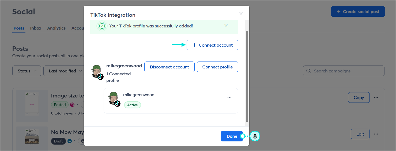Open the Status filter dropdown
This screenshot has height=151, width=396.
point(27,71)
